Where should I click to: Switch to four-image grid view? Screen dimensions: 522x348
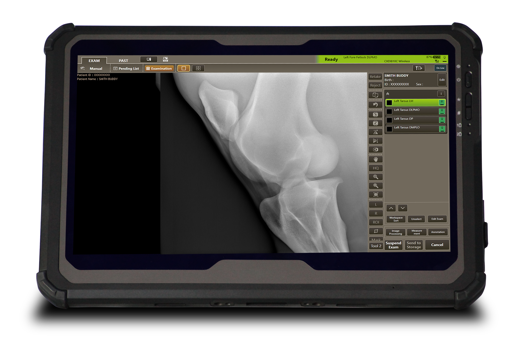point(198,68)
